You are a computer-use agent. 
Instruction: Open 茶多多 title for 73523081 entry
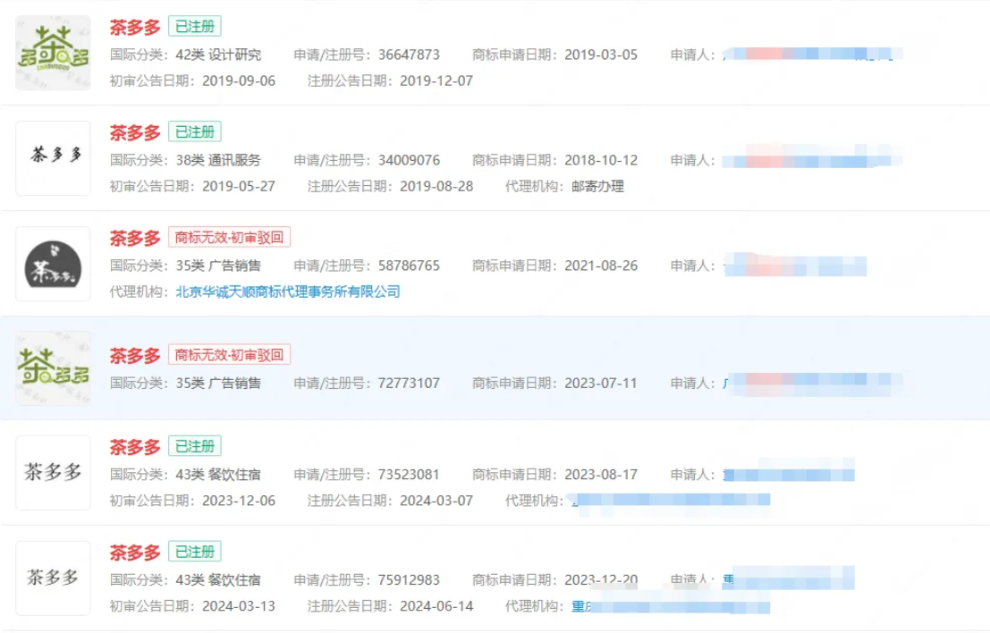pos(135,447)
